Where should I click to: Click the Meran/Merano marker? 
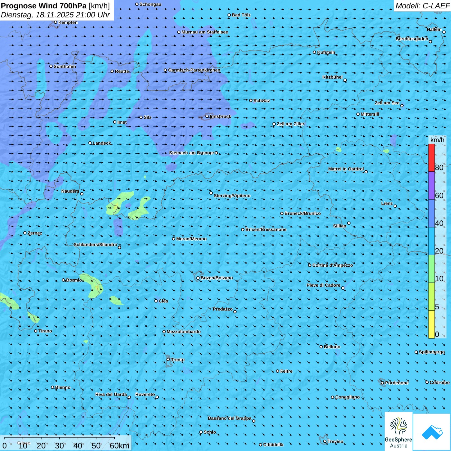[174, 239]
